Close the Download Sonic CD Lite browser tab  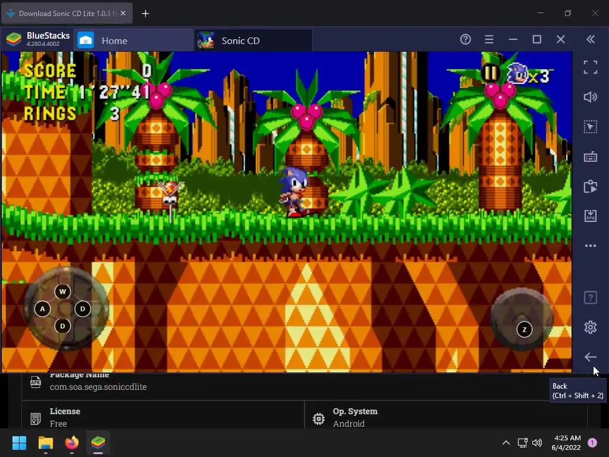click(x=123, y=13)
